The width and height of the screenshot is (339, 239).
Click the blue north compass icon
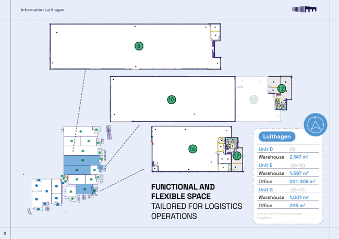[315, 124]
